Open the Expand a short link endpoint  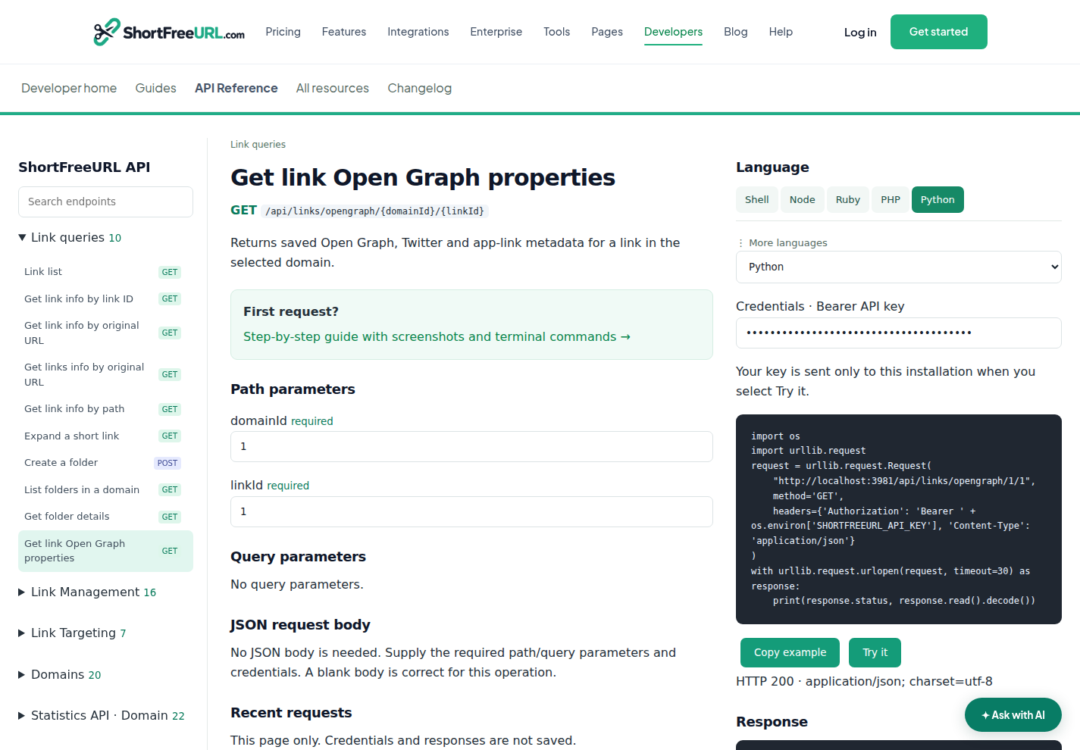click(x=105, y=436)
